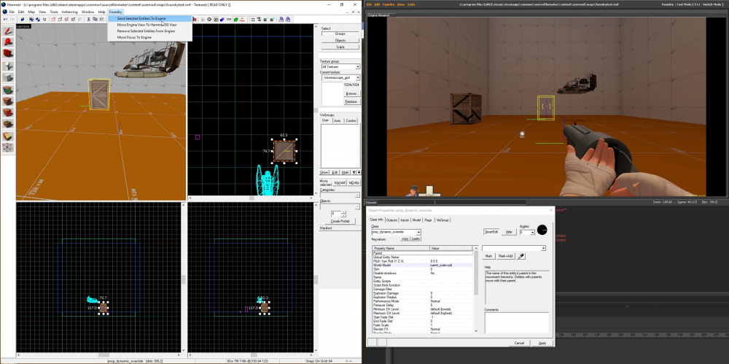The image size is (729, 364).
Task: Open the VisGroup tab in Object Properties
Action: 442,220
